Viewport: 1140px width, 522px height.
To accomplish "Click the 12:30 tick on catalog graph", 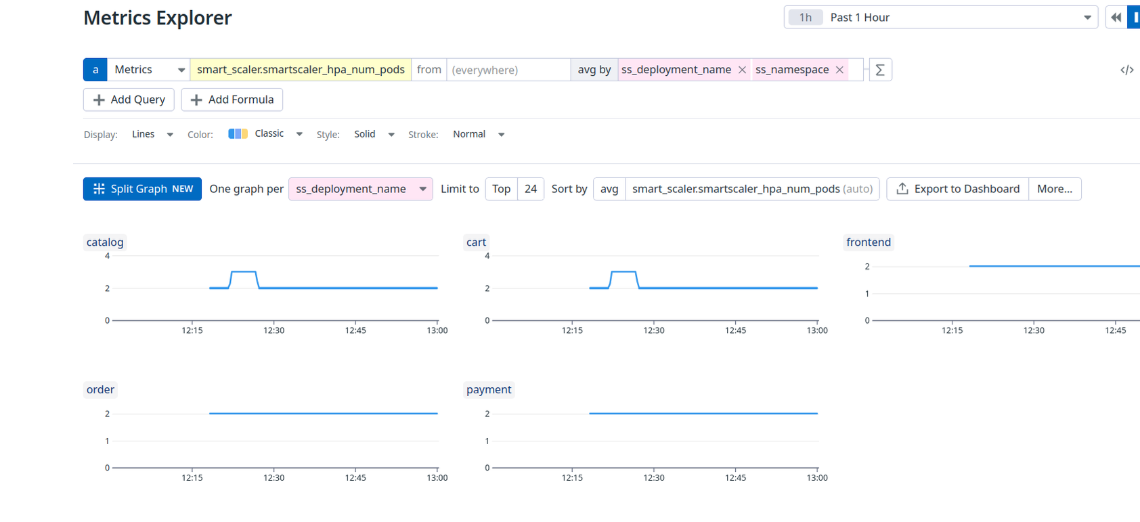I will [274, 330].
